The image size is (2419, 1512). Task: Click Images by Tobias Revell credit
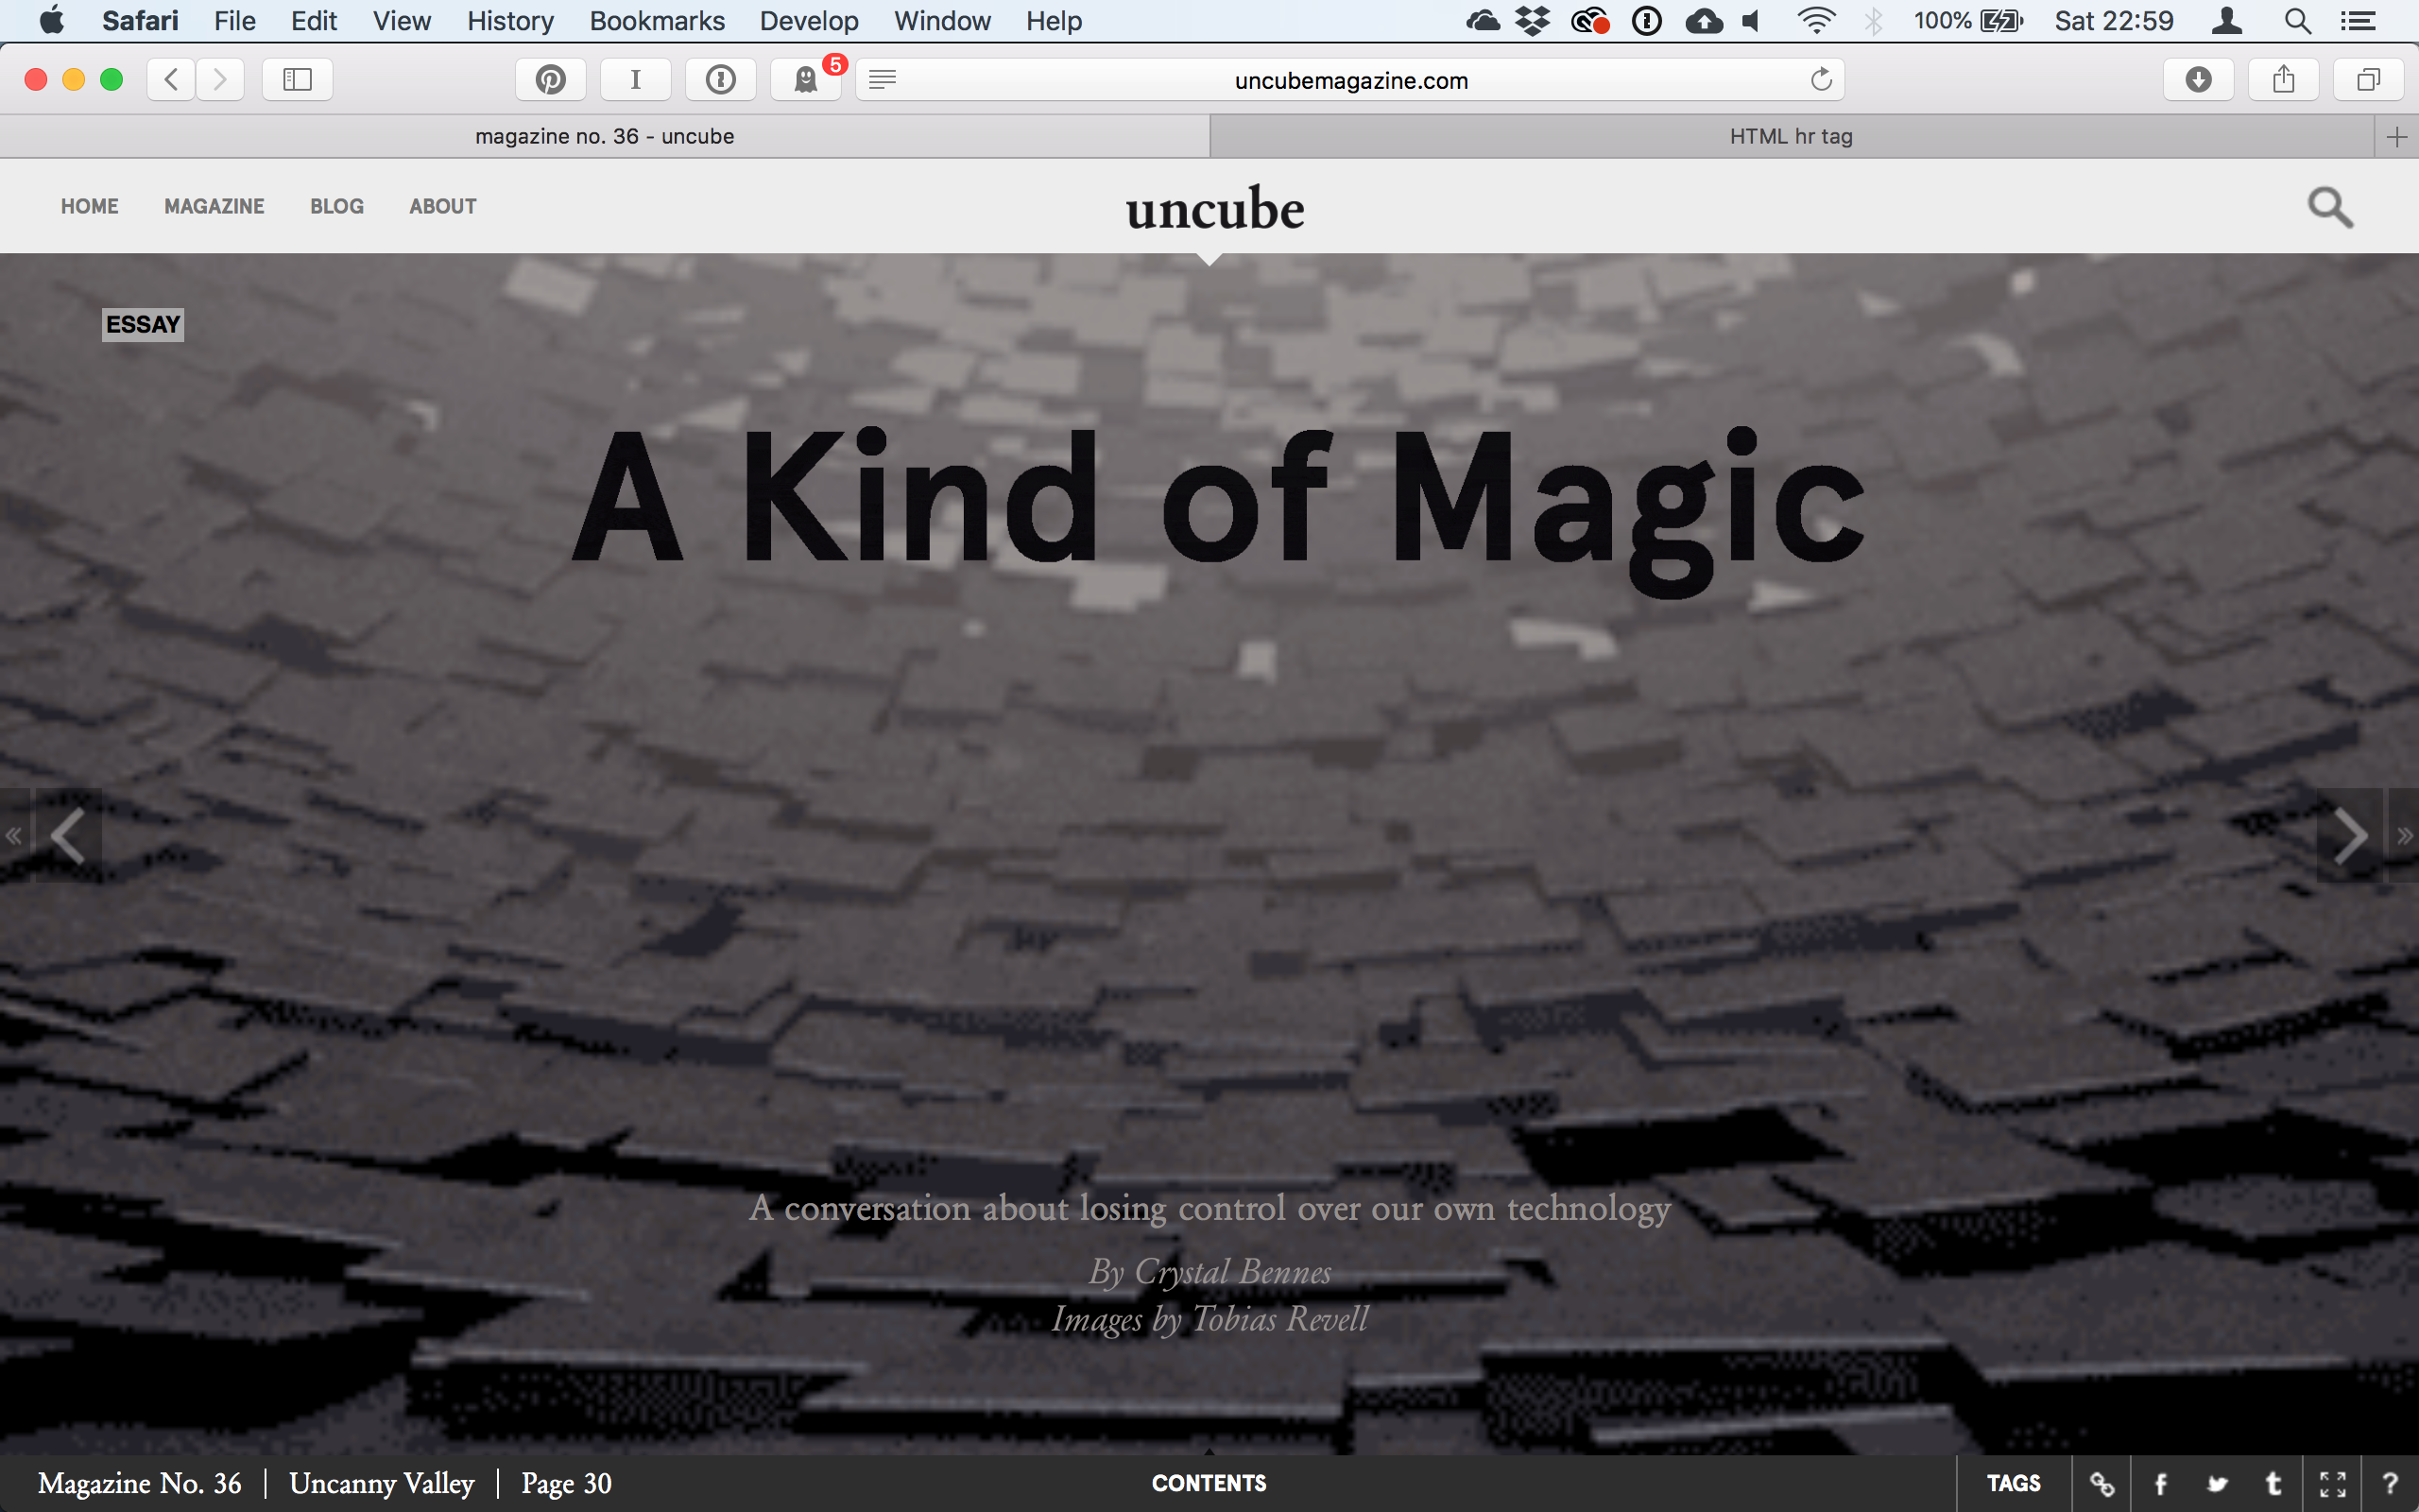(1209, 1319)
